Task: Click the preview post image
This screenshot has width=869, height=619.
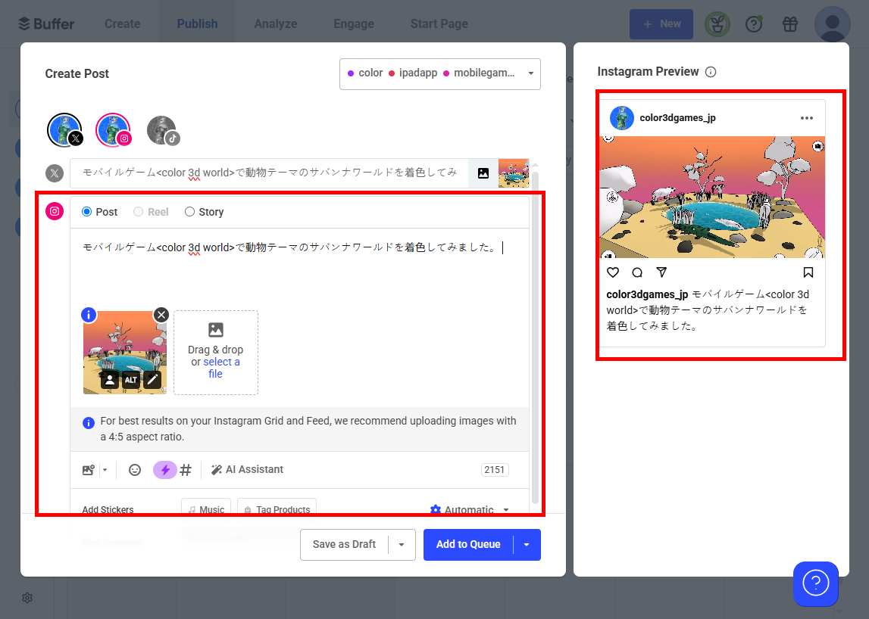Action: [712, 197]
